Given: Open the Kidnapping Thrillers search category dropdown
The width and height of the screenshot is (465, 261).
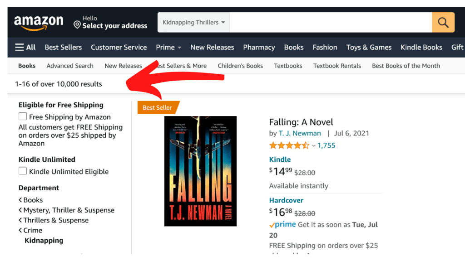Looking at the screenshot, I should [193, 22].
